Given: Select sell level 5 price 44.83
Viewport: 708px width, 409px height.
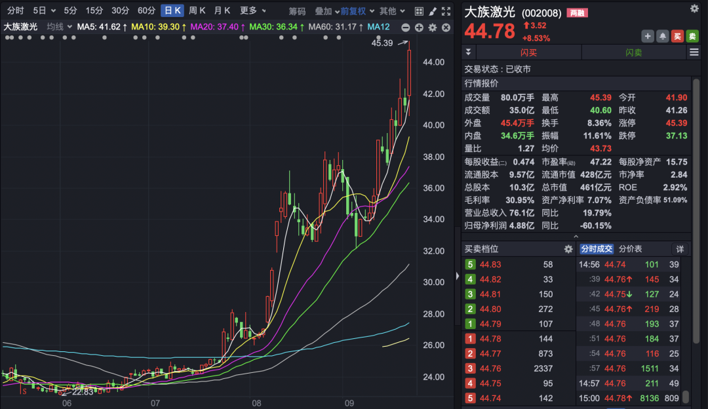Looking at the screenshot, I should (490, 265).
